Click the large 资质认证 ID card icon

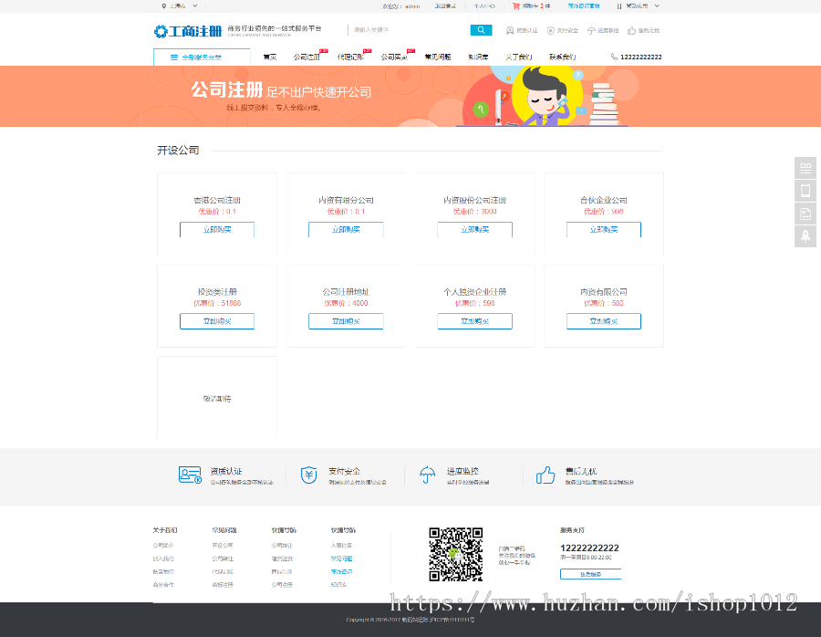click(190, 475)
